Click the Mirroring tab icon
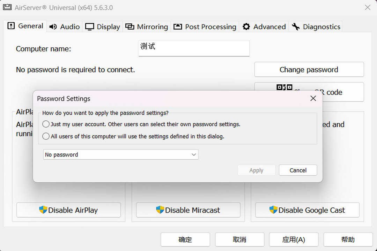Screen dimensions: 377x251 [x=129, y=26]
